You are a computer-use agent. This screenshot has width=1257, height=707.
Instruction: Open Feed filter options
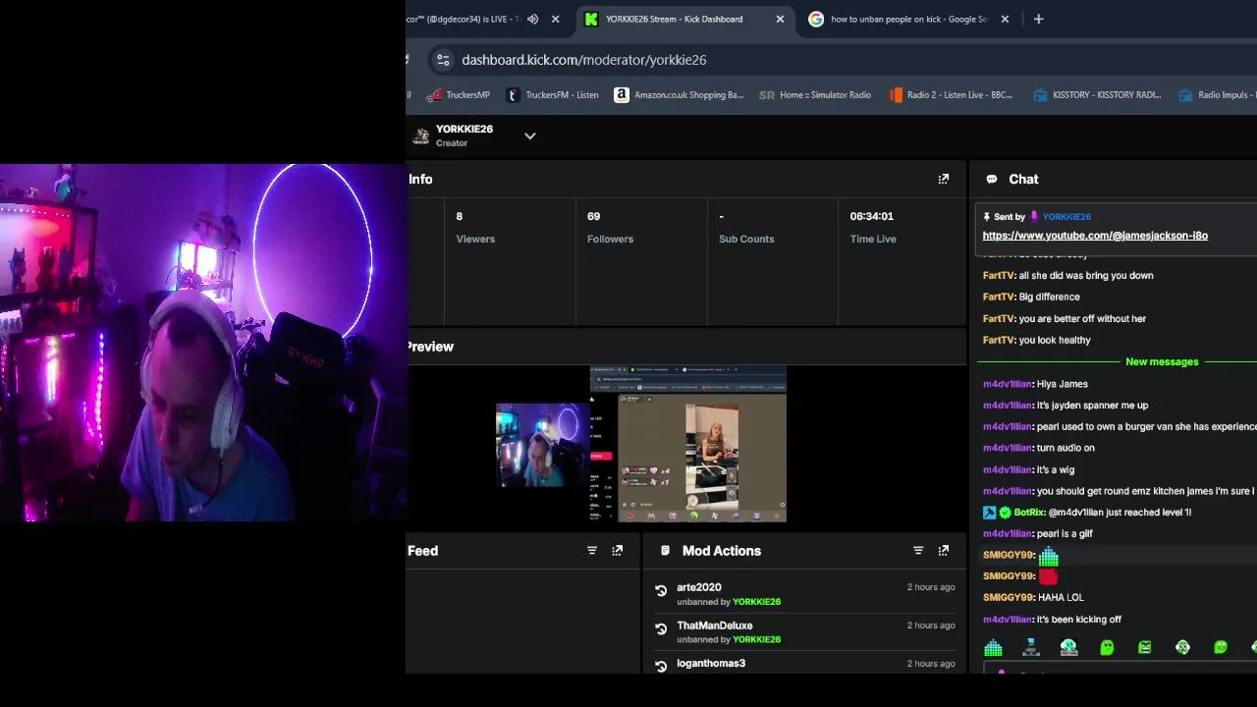[x=592, y=551]
